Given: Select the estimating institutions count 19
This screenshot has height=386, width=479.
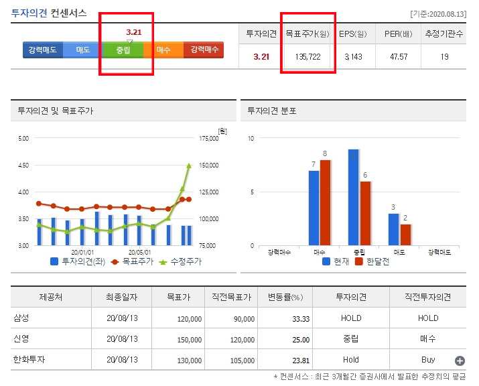Looking at the screenshot, I should [x=444, y=56].
